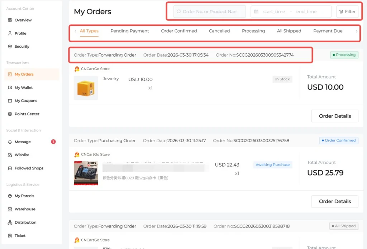This screenshot has height=249, width=367.
Task: Click the My Wallet icon
Action: point(10,87)
